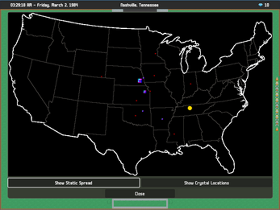Click the diamond count 10
The image size is (280, 210).
point(267,5)
